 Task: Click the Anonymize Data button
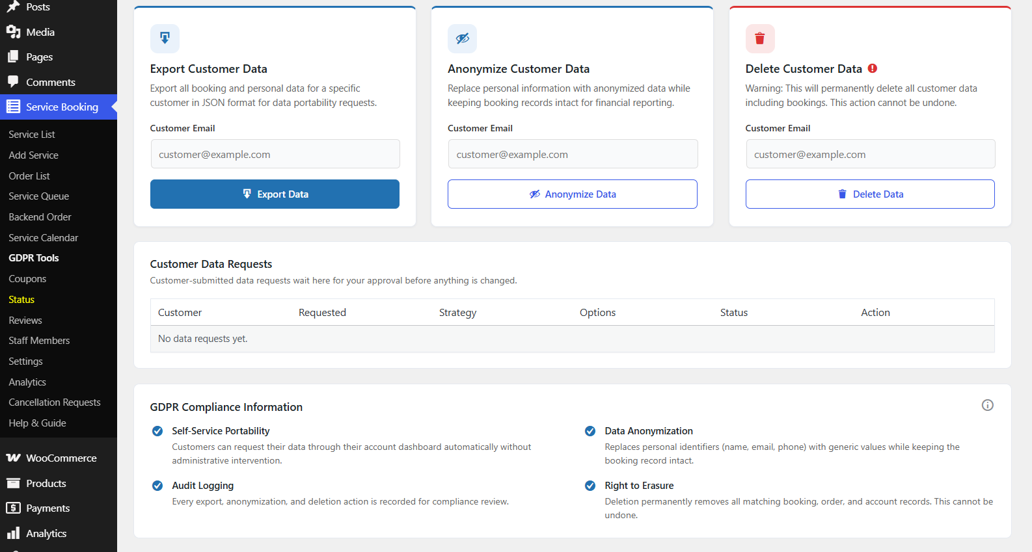(x=573, y=194)
